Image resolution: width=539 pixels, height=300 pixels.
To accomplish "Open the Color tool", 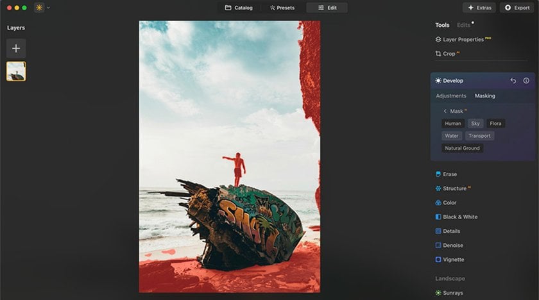I will [x=449, y=203].
